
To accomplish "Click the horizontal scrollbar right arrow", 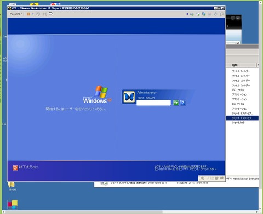I will click(257, 212).
